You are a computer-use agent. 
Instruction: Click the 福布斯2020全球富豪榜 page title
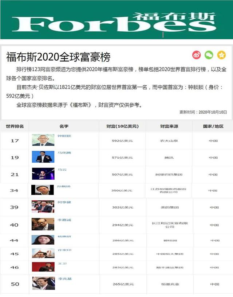(58, 57)
